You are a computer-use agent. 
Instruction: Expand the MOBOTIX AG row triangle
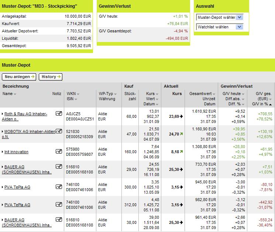click(x=3, y=131)
